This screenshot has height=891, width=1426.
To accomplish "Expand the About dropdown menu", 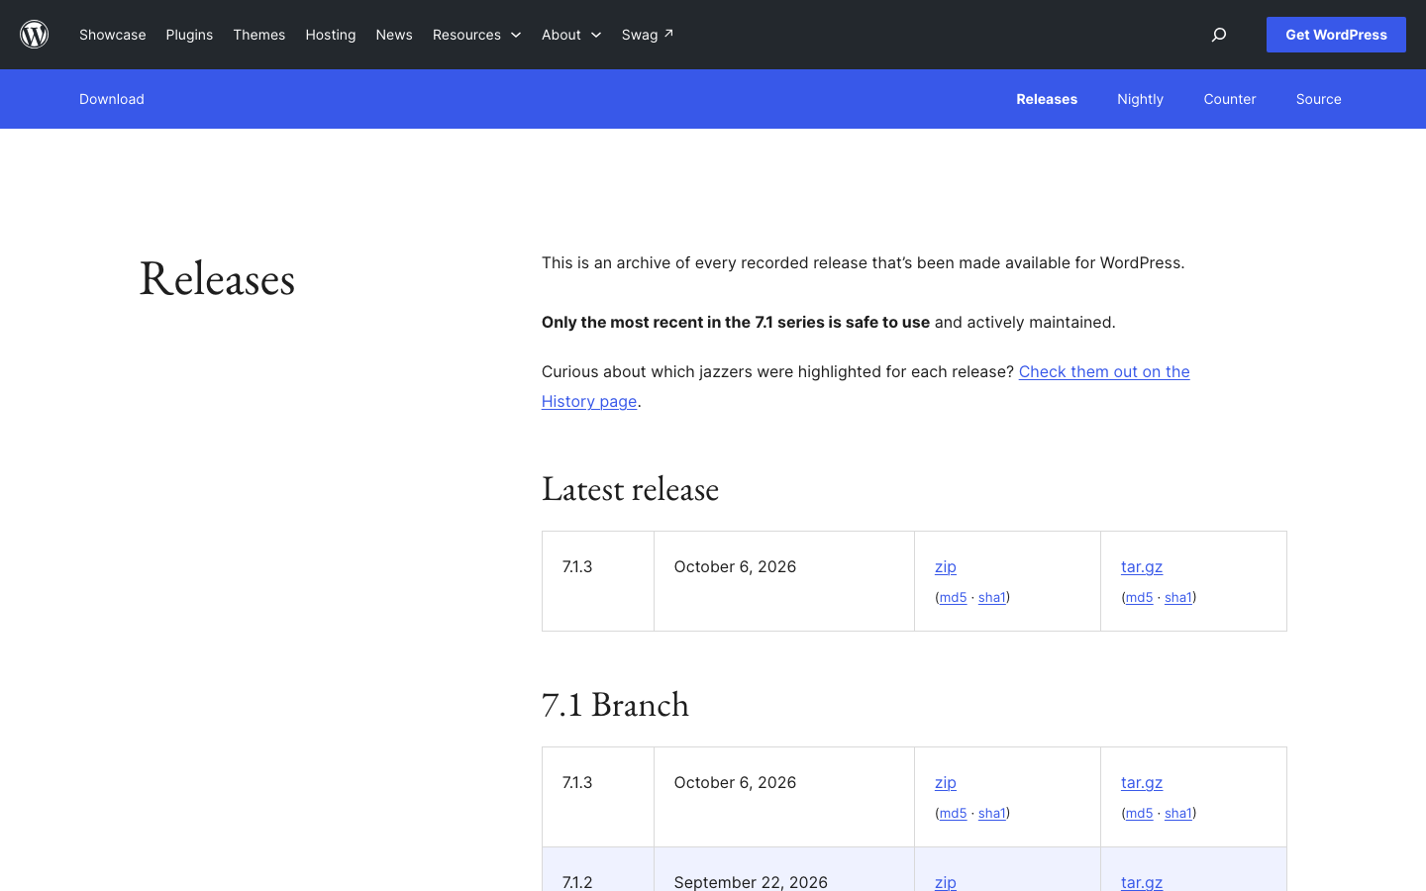I will (x=571, y=35).
